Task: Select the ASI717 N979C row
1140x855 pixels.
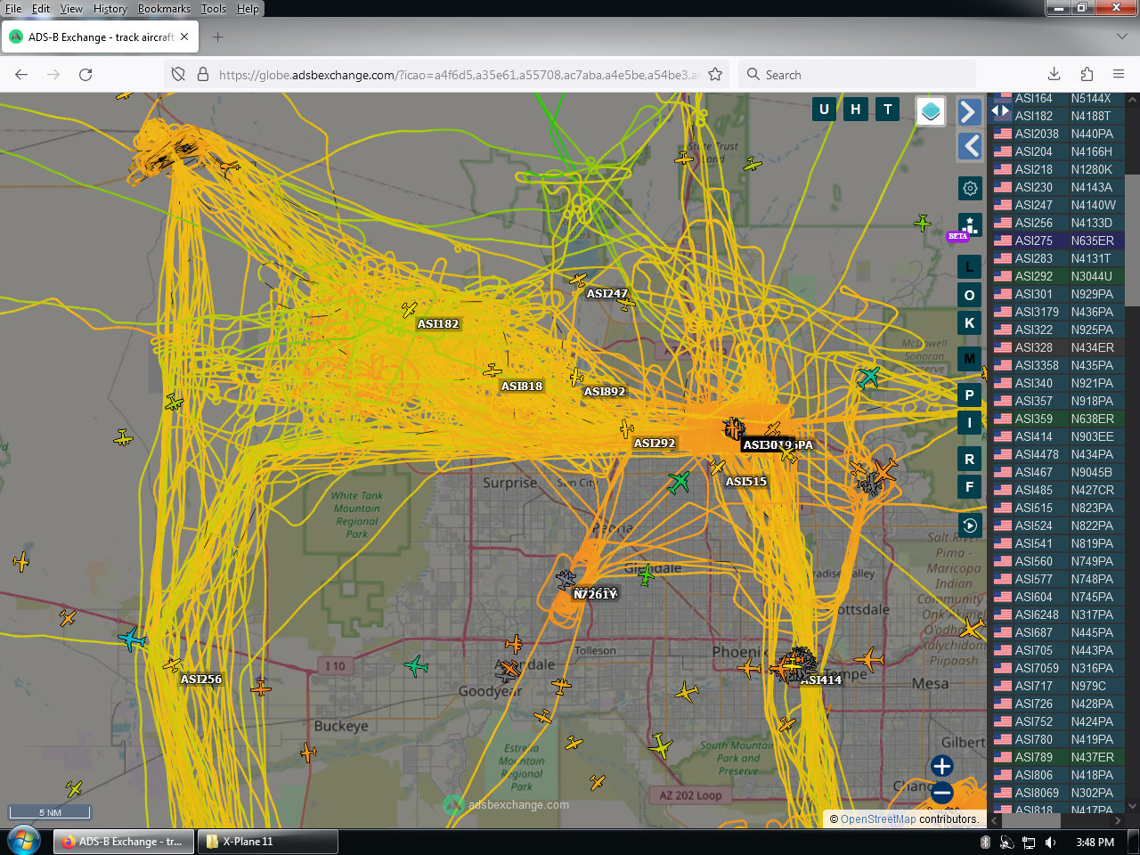Action: coord(1058,686)
